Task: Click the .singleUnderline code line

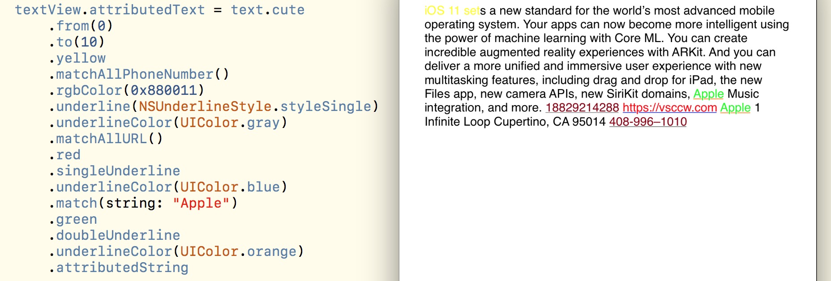Action: (115, 171)
